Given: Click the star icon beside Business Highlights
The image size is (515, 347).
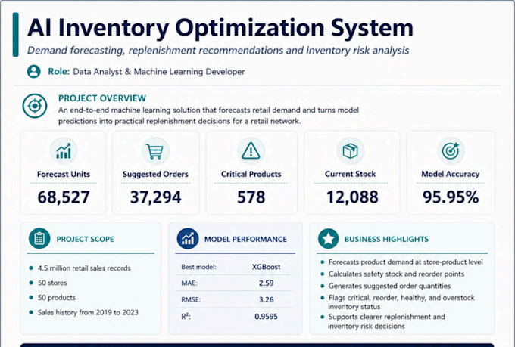Looking at the screenshot, I should tap(328, 238).
